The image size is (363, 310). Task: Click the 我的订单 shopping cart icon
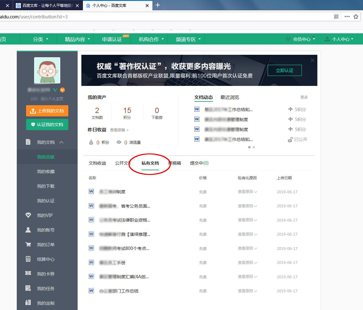[28, 244]
